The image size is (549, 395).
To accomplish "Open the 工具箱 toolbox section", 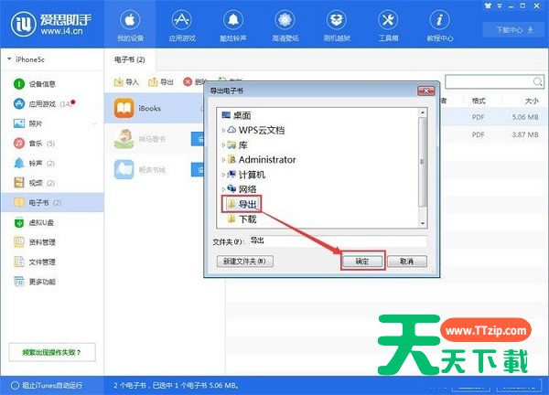I will pyautogui.click(x=388, y=26).
